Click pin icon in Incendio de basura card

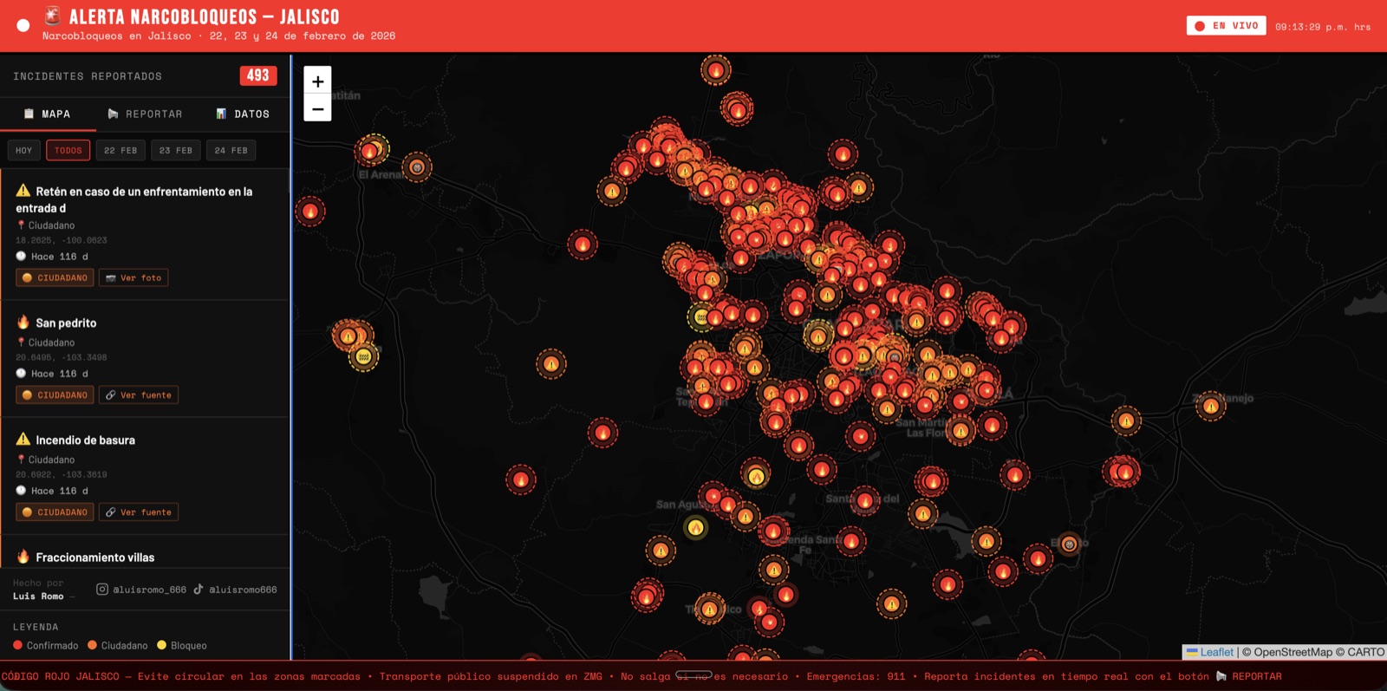(21, 460)
